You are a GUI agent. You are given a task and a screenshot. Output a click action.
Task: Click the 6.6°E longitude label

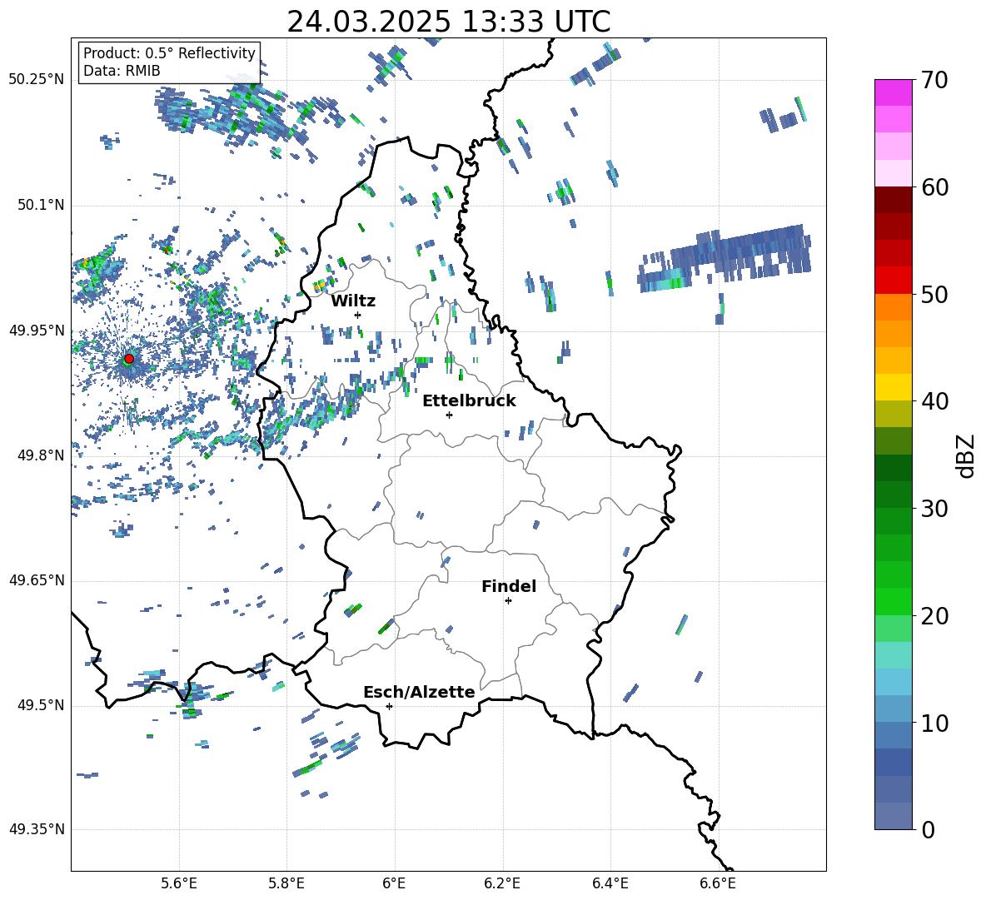click(718, 883)
